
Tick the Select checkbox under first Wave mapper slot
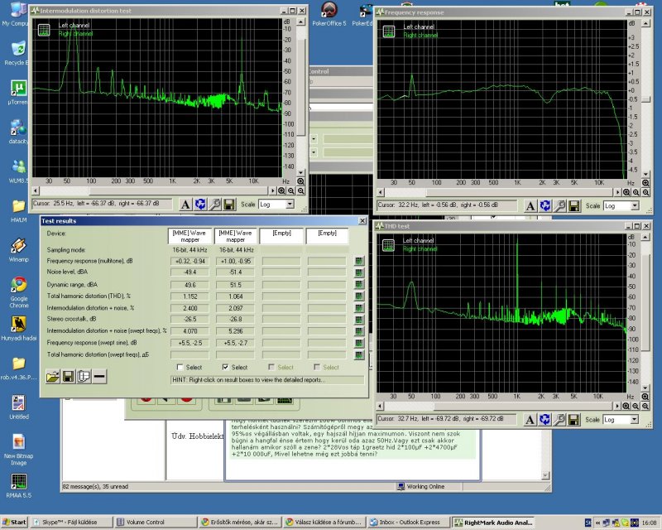tap(180, 367)
